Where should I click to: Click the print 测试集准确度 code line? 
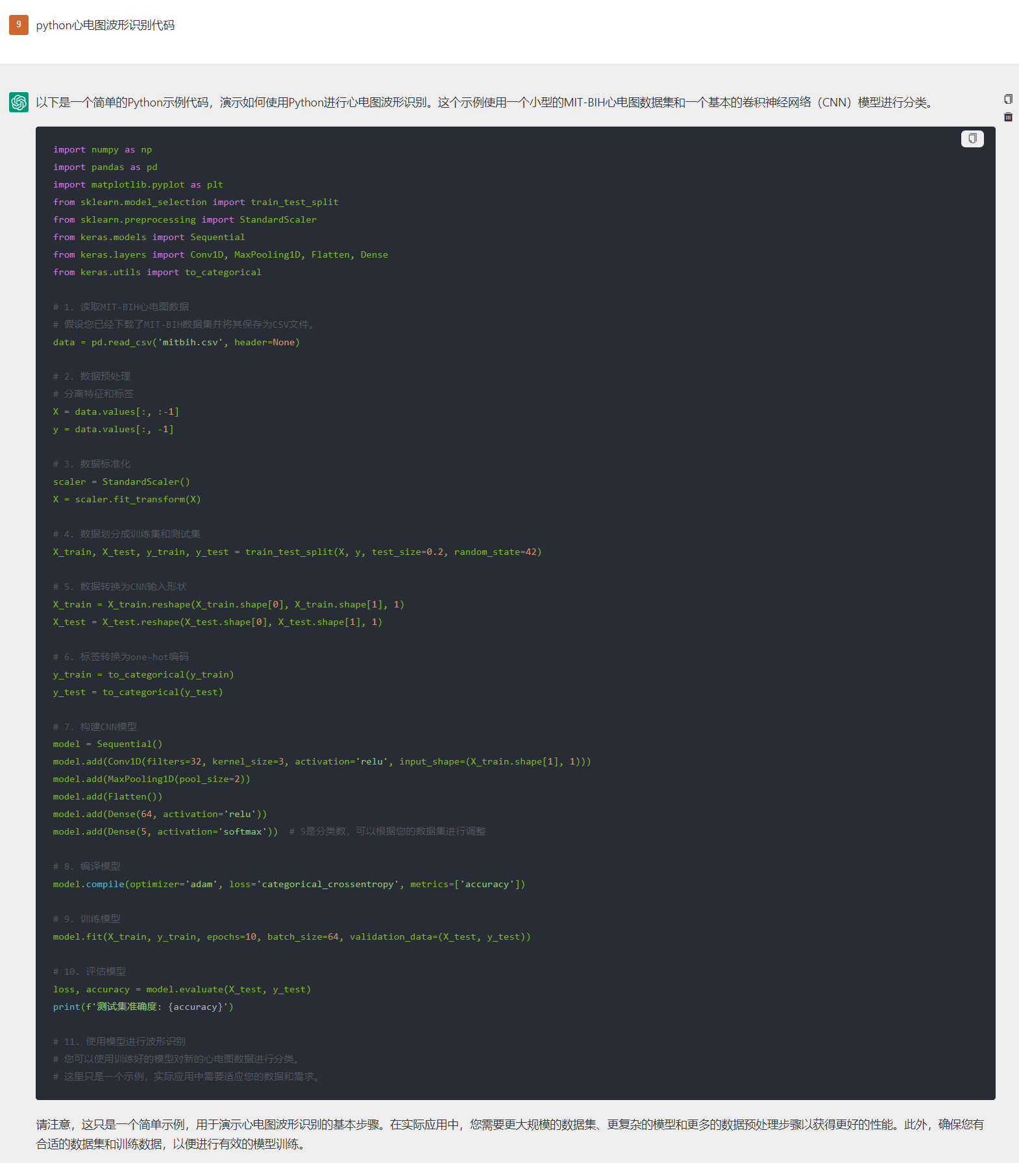tap(143, 1007)
